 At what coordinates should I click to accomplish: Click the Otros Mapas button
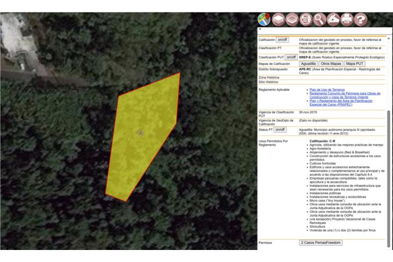[331, 63]
